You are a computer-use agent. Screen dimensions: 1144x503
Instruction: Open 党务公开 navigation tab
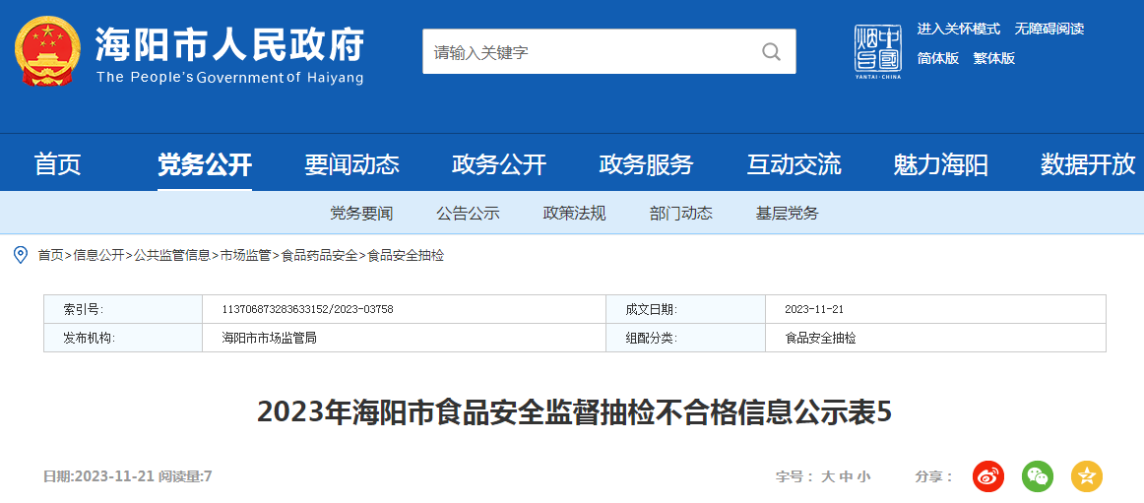205,164
